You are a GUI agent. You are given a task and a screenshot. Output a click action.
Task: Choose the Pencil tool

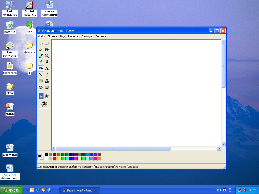tap(41, 62)
